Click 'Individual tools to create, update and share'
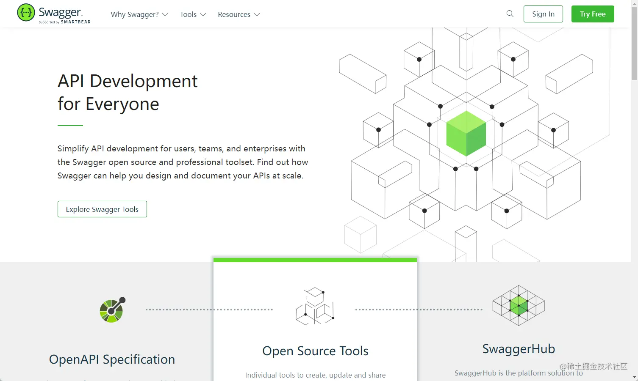Screen dimensions: 638x381 (x=315, y=375)
